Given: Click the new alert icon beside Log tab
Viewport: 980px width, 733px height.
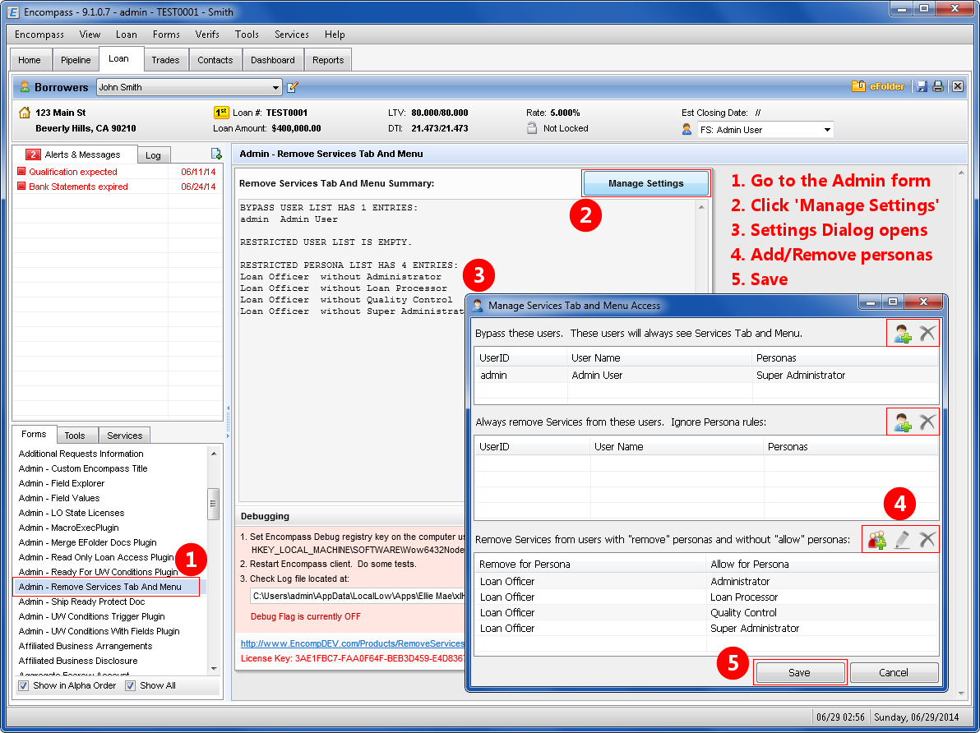Looking at the screenshot, I should point(216,154).
